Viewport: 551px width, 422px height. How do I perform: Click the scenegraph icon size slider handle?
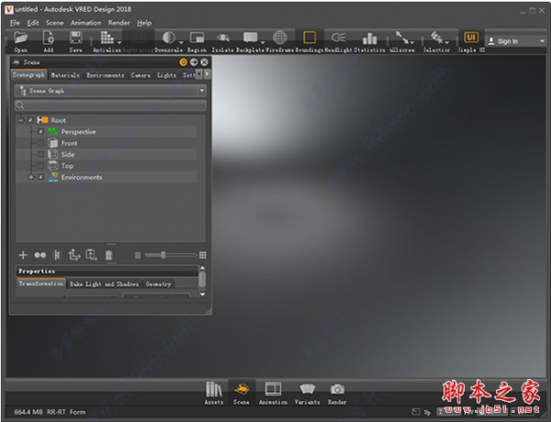[x=163, y=255]
